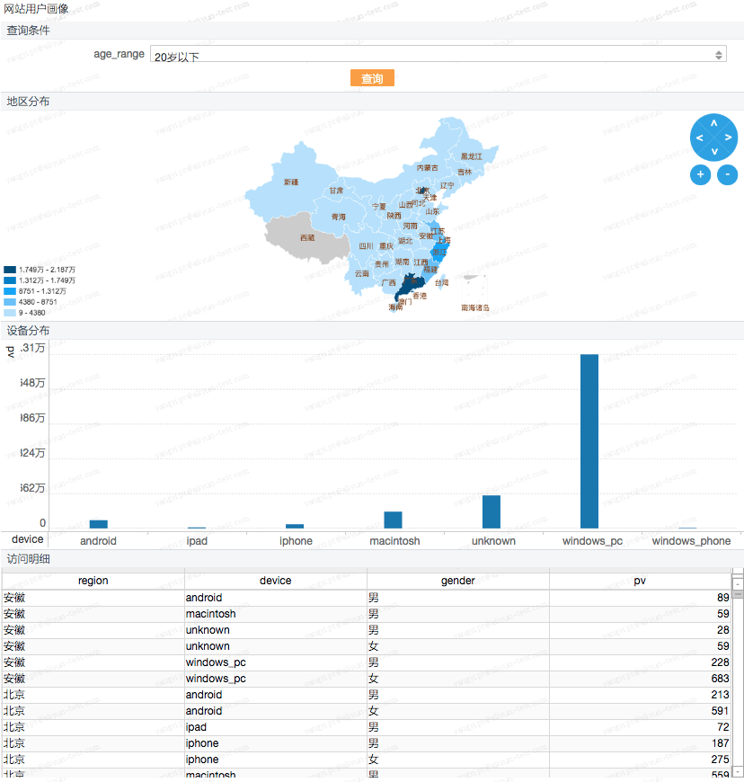Click the pv cell with value 89

click(x=640, y=598)
